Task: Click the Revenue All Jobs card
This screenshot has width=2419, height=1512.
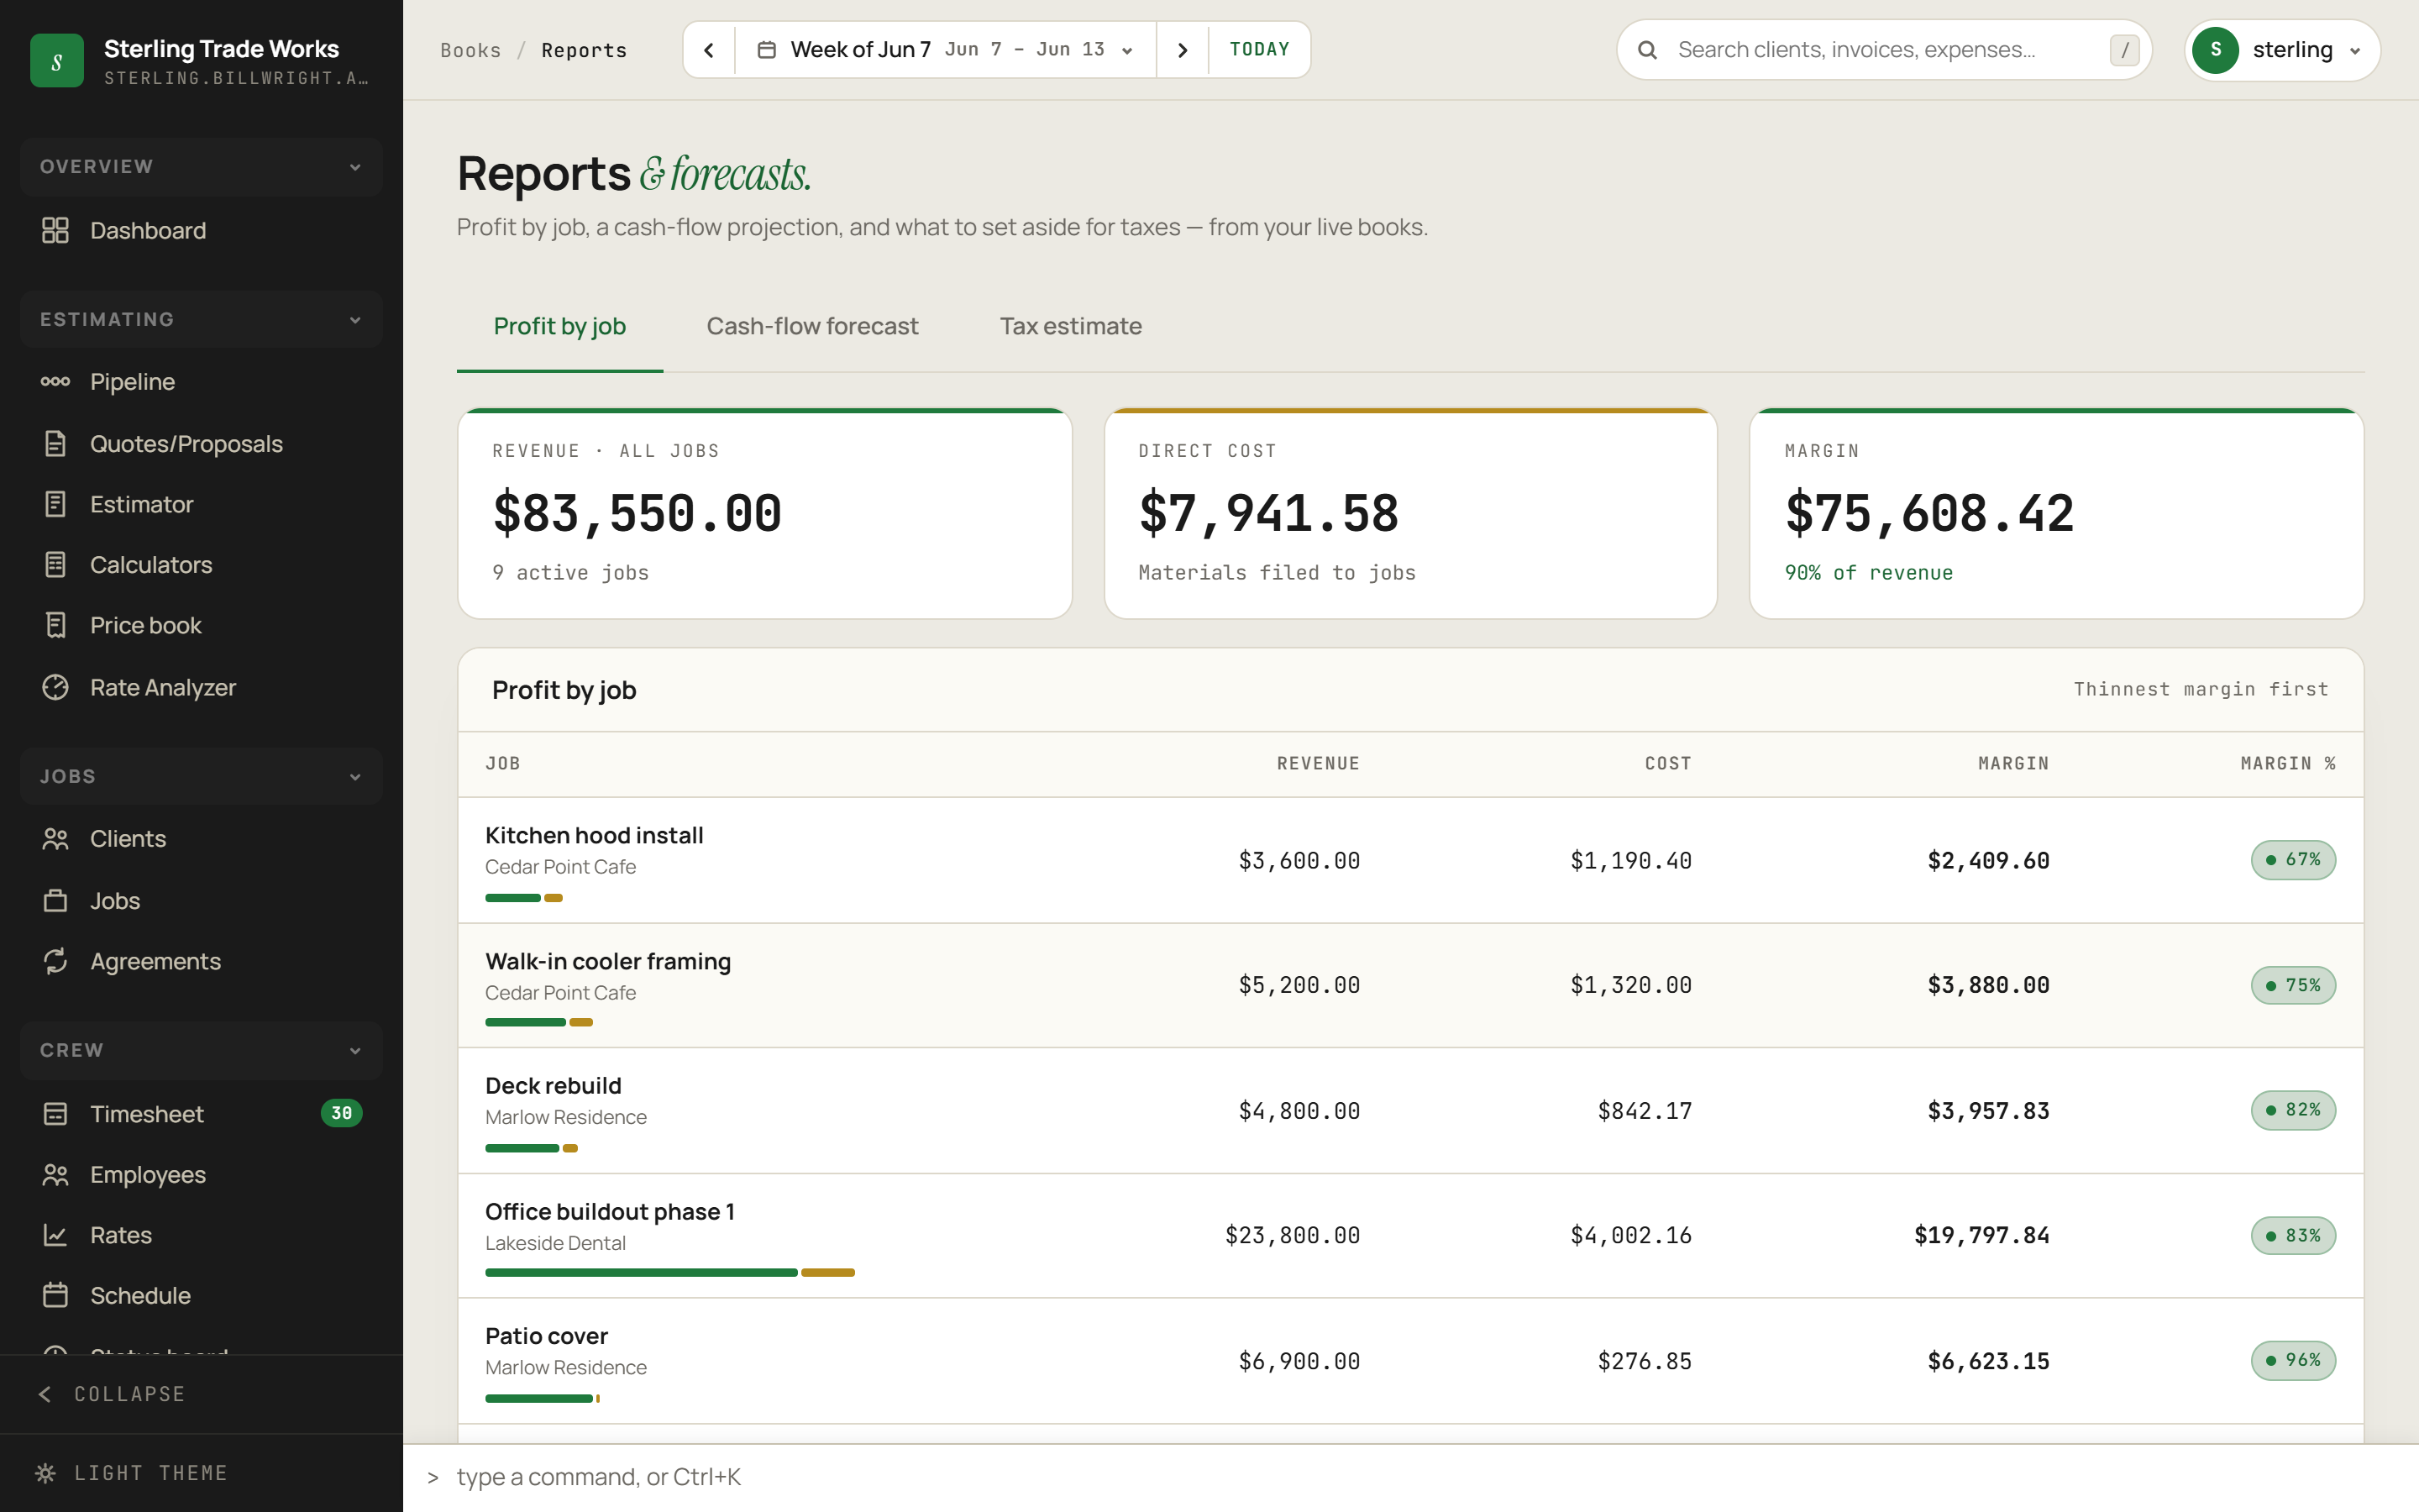Action: click(764, 513)
